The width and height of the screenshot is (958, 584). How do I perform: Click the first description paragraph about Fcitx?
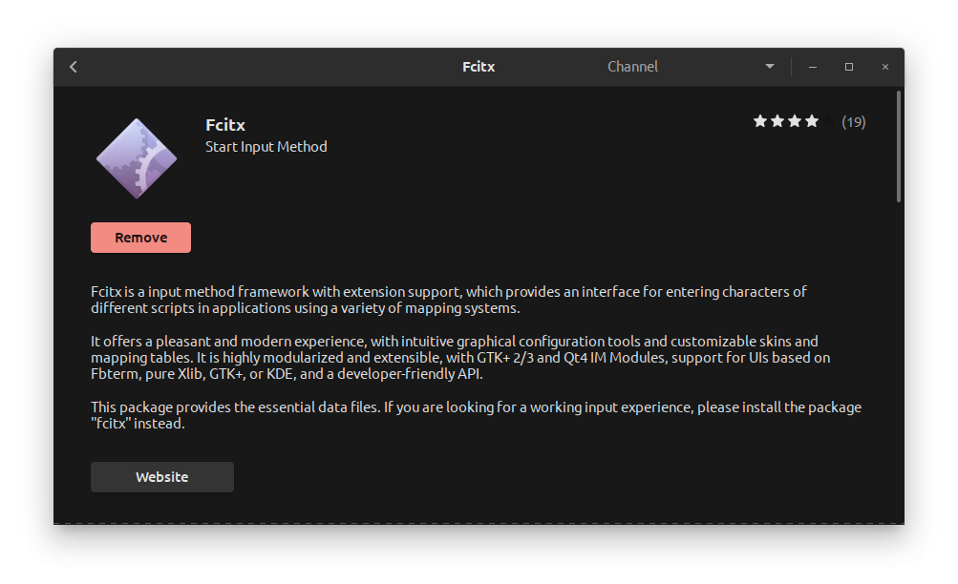click(x=449, y=300)
